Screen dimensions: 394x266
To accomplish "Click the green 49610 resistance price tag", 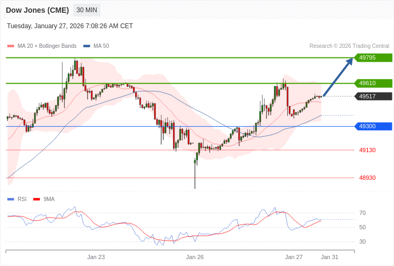I will [373, 83].
